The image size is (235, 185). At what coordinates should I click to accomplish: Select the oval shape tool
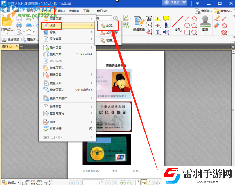187,25
